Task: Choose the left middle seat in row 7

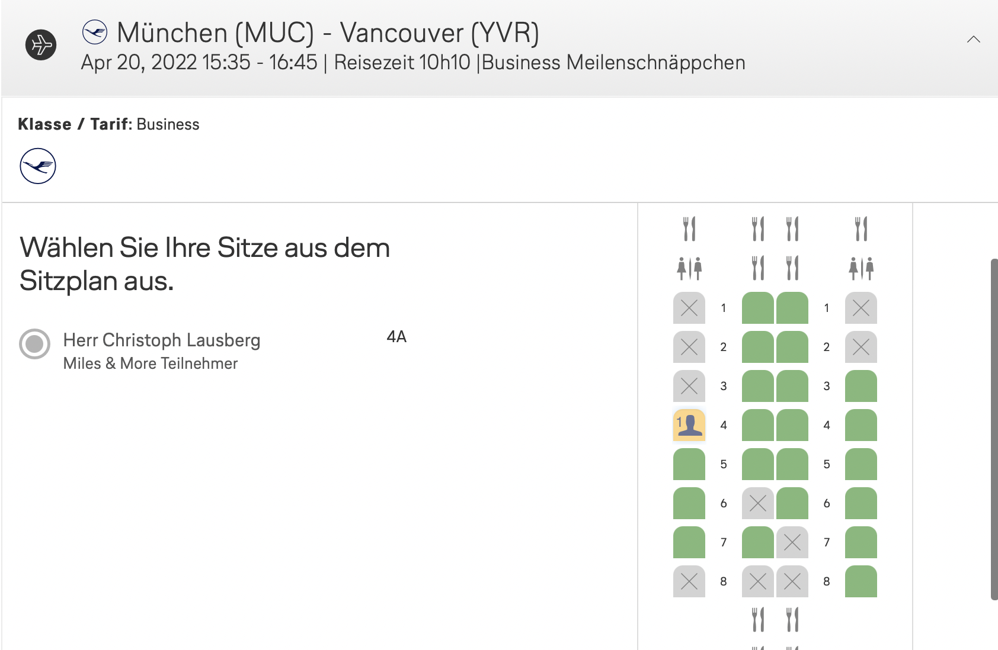Action: coord(757,542)
